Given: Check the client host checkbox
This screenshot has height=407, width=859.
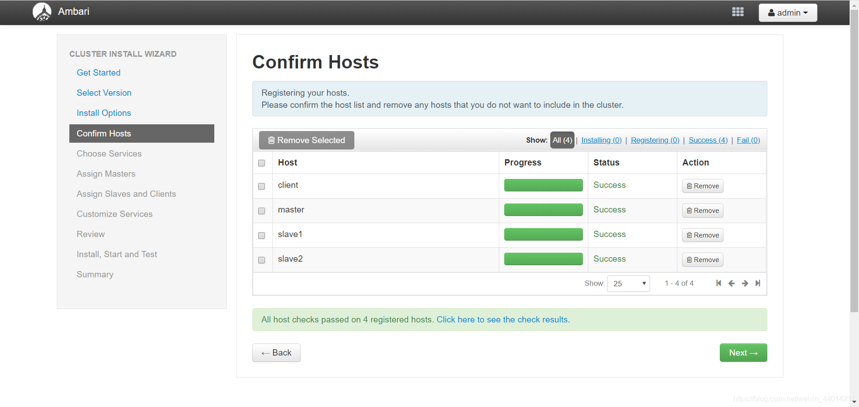Looking at the screenshot, I should point(262,187).
